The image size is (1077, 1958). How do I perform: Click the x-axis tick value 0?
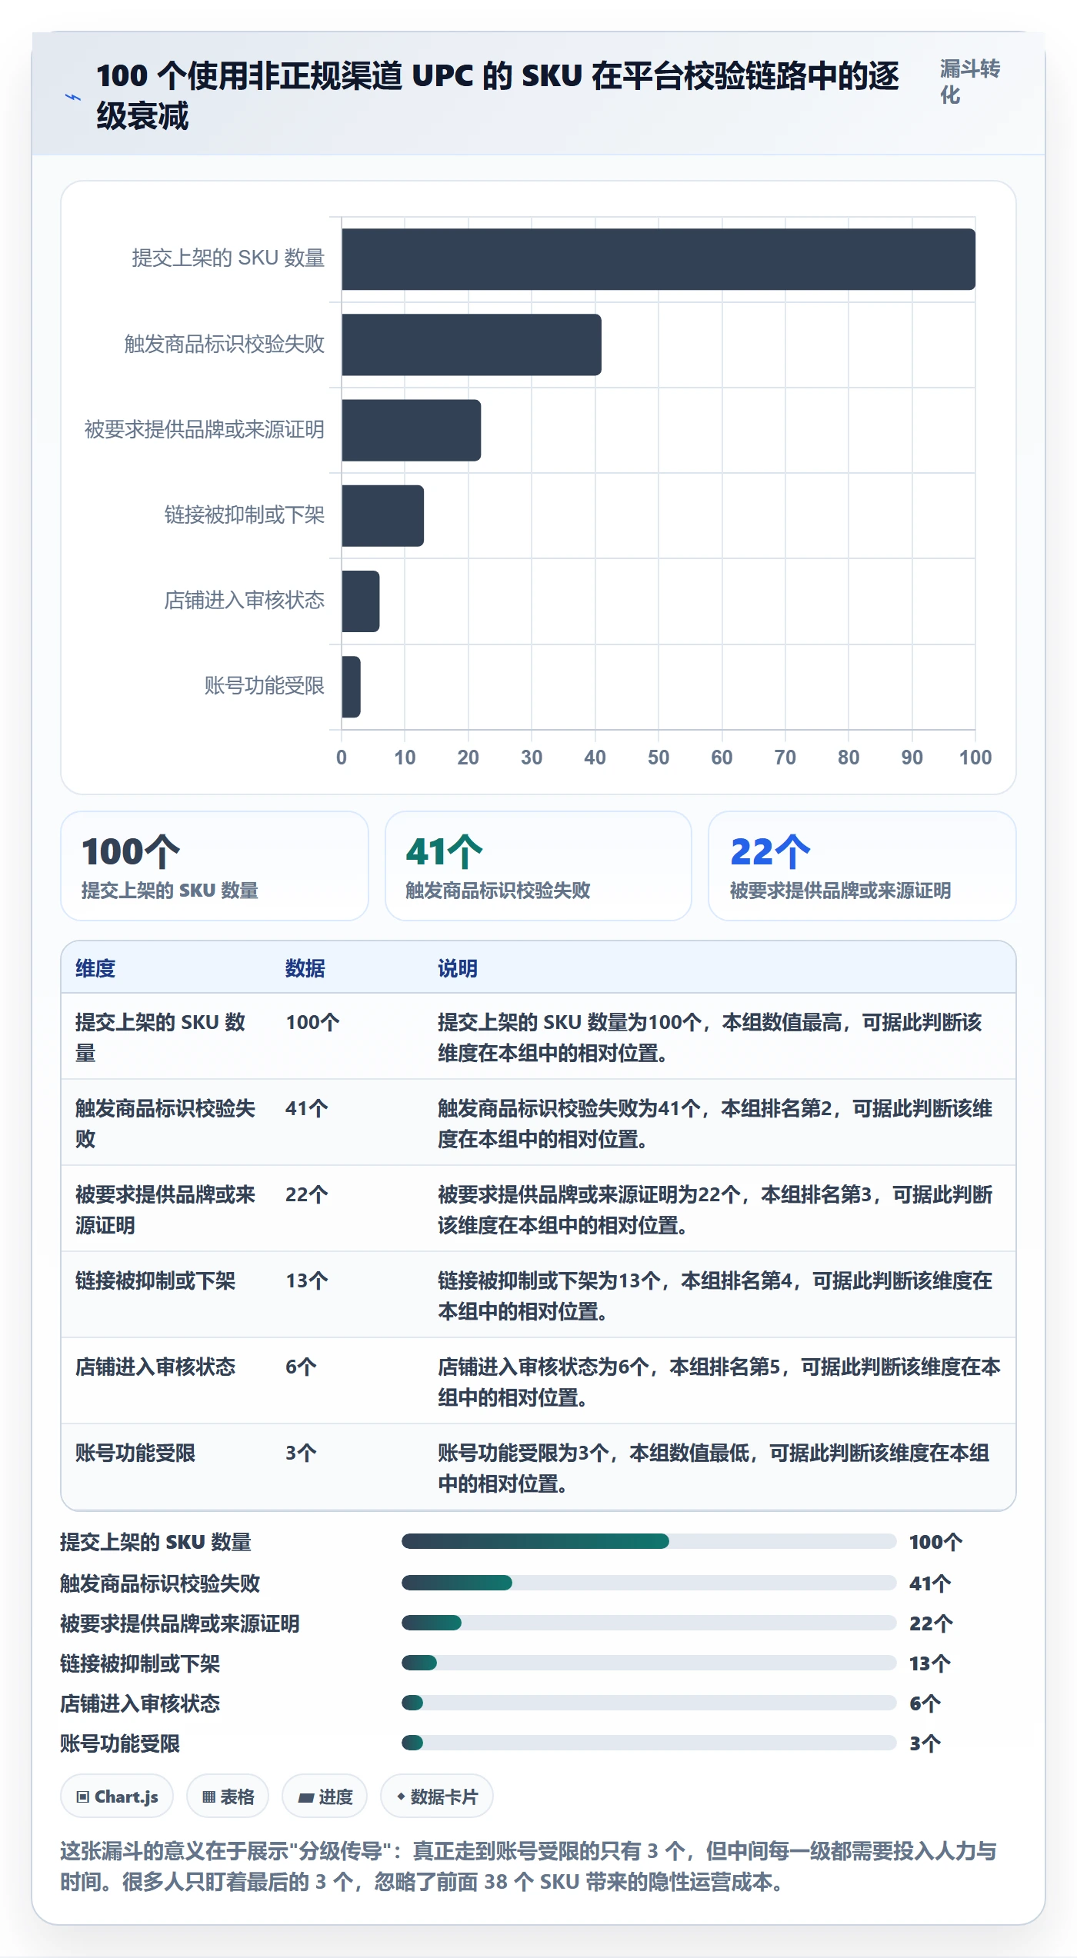tap(342, 758)
